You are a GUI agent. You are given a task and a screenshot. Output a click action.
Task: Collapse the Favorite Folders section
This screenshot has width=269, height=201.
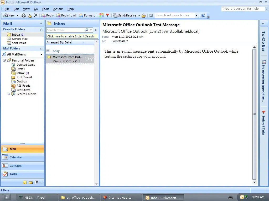point(41,30)
